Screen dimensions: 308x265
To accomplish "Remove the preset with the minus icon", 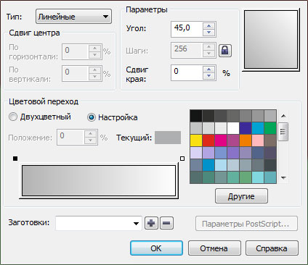I will click(x=166, y=223).
